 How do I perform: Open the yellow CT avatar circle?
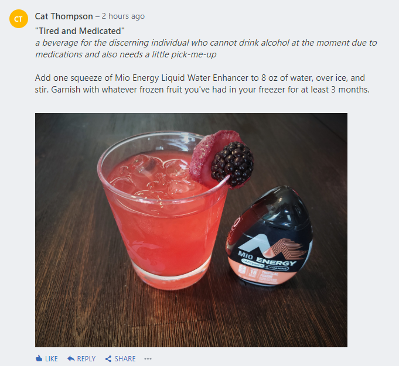pos(19,19)
